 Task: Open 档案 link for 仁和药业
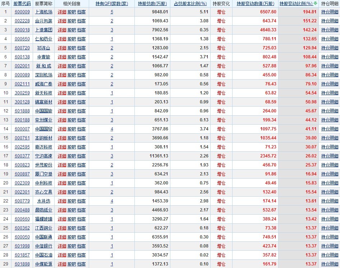(x=82, y=39)
